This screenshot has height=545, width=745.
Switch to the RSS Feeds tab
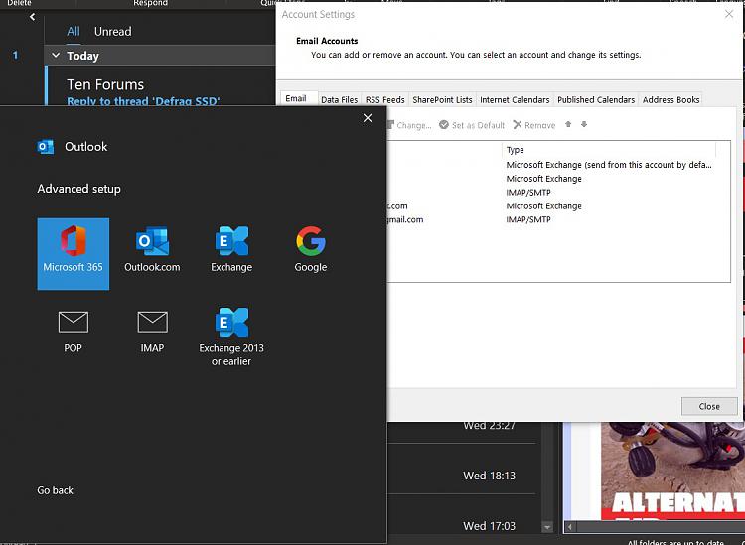tap(384, 99)
